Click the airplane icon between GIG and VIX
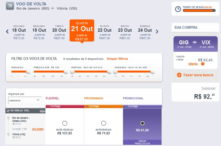Viewport: 221px width, 146px height. tap(195, 42)
